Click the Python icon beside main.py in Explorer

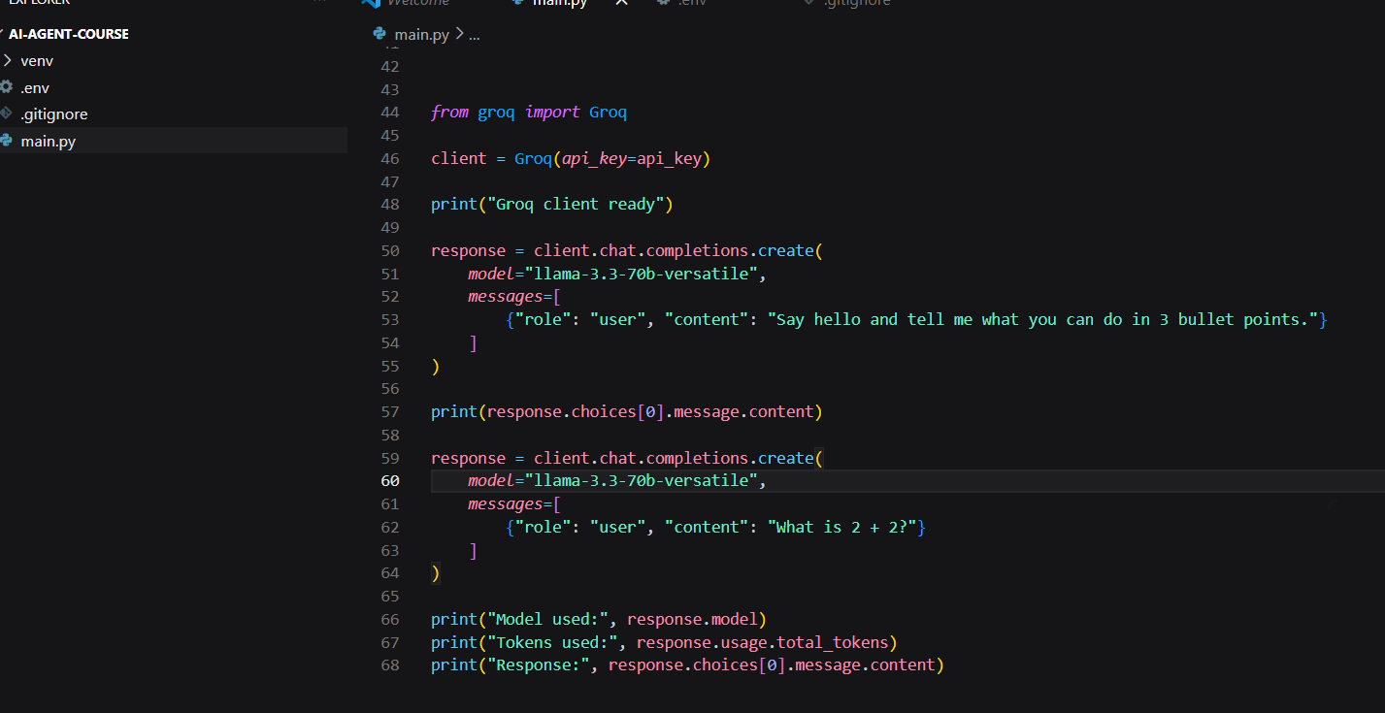[7, 141]
